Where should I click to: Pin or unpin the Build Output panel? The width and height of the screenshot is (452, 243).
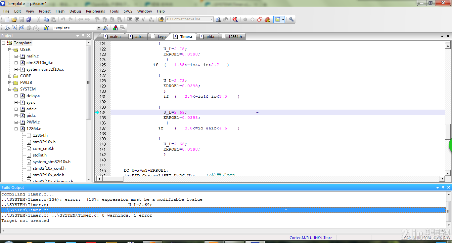[443, 188]
